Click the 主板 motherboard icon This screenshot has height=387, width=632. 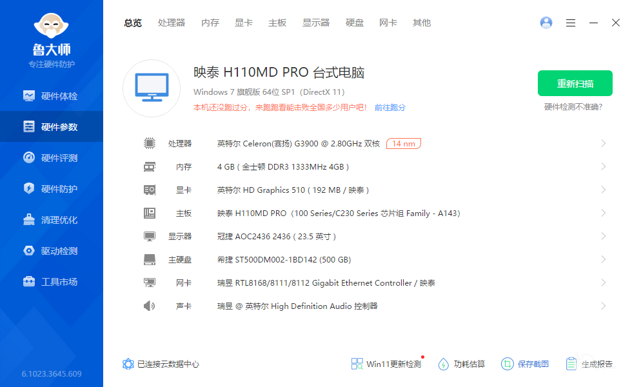pyautogui.click(x=150, y=213)
